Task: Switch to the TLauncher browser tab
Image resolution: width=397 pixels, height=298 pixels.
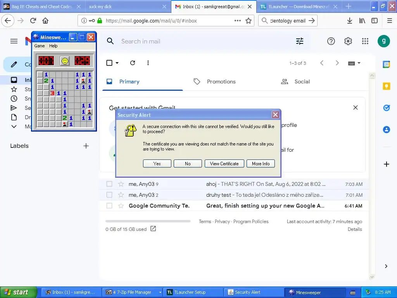Action: pos(299,7)
